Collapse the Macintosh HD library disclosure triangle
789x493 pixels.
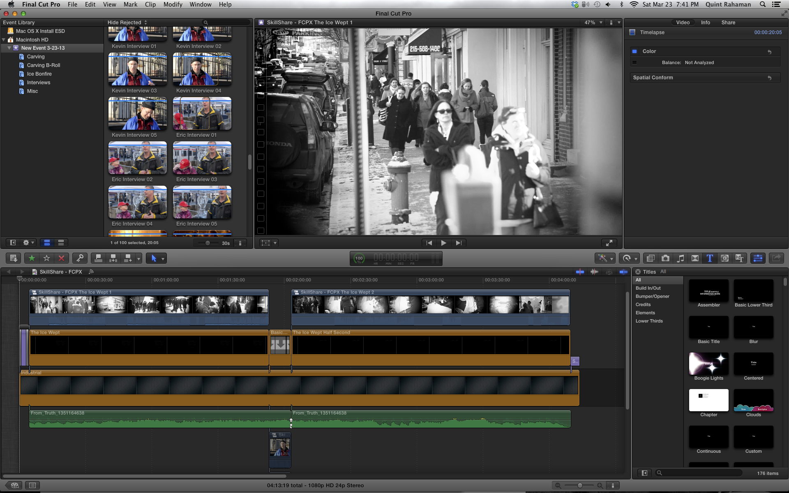(x=4, y=40)
